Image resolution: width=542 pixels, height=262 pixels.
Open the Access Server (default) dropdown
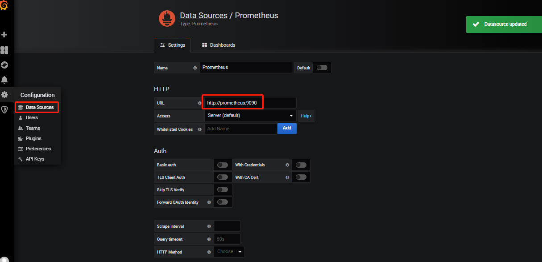pyautogui.click(x=250, y=116)
